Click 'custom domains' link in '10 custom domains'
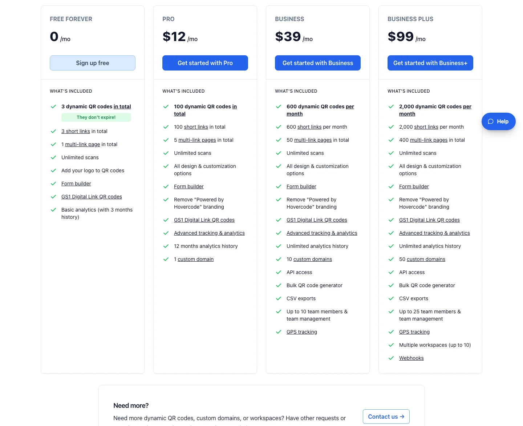The height and width of the screenshot is (426, 523). click(313, 259)
